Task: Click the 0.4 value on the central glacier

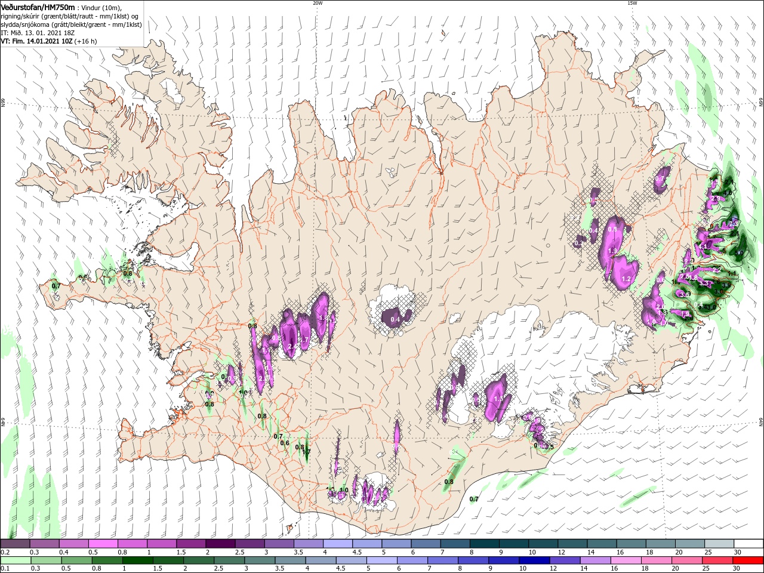Action: 395,320
